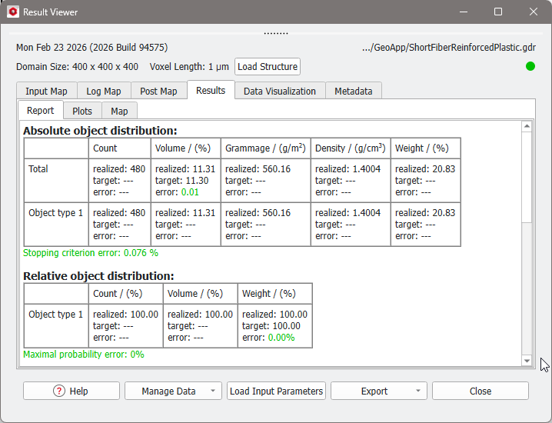The image size is (552, 423).
Task: Open the Data Visualization tab
Action: pos(280,91)
